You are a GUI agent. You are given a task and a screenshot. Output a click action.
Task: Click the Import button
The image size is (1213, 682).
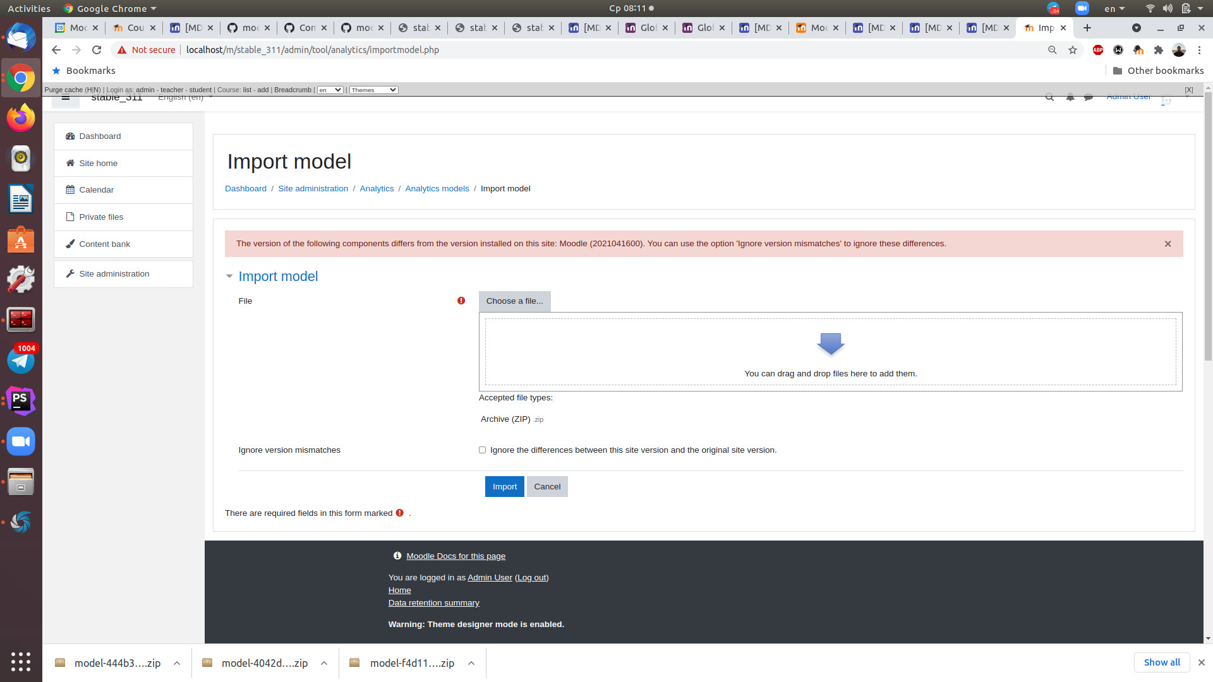[x=504, y=487]
